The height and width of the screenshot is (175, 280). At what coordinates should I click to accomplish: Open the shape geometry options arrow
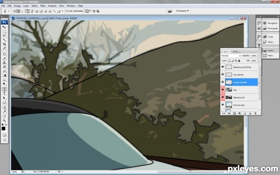tap(63, 11)
